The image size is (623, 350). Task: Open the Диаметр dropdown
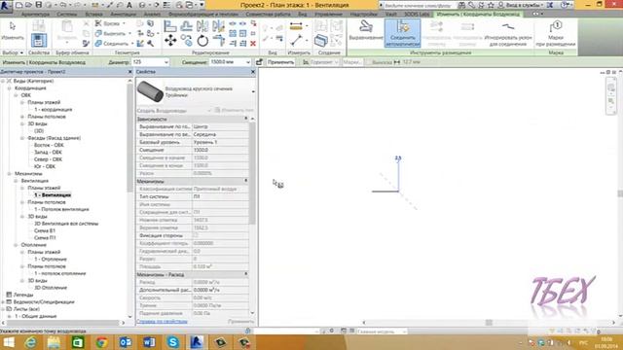(166, 62)
